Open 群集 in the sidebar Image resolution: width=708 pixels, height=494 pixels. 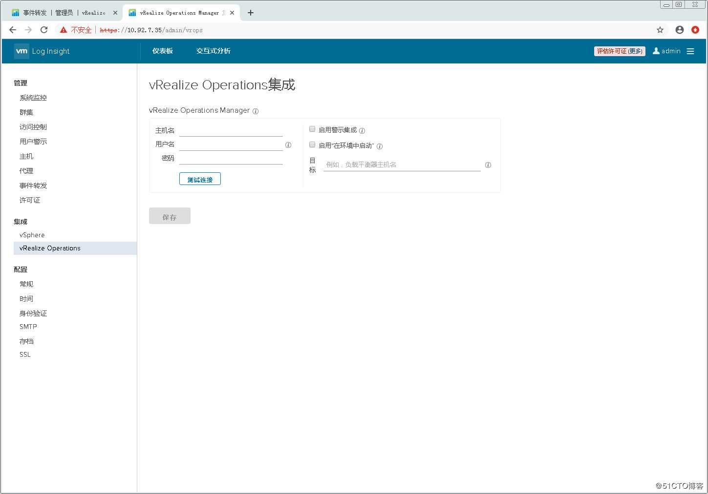click(x=26, y=112)
